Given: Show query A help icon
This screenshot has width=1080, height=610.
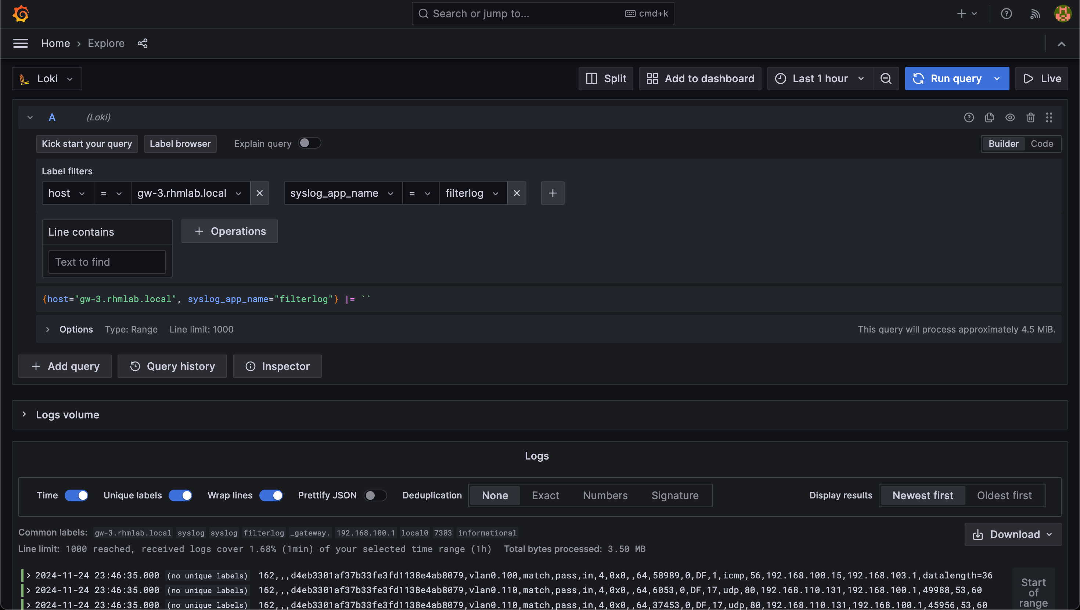Looking at the screenshot, I should (968, 118).
